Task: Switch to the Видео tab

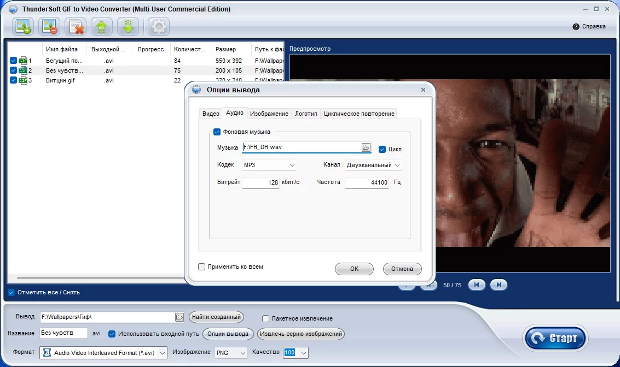Action: click(211, 114)
